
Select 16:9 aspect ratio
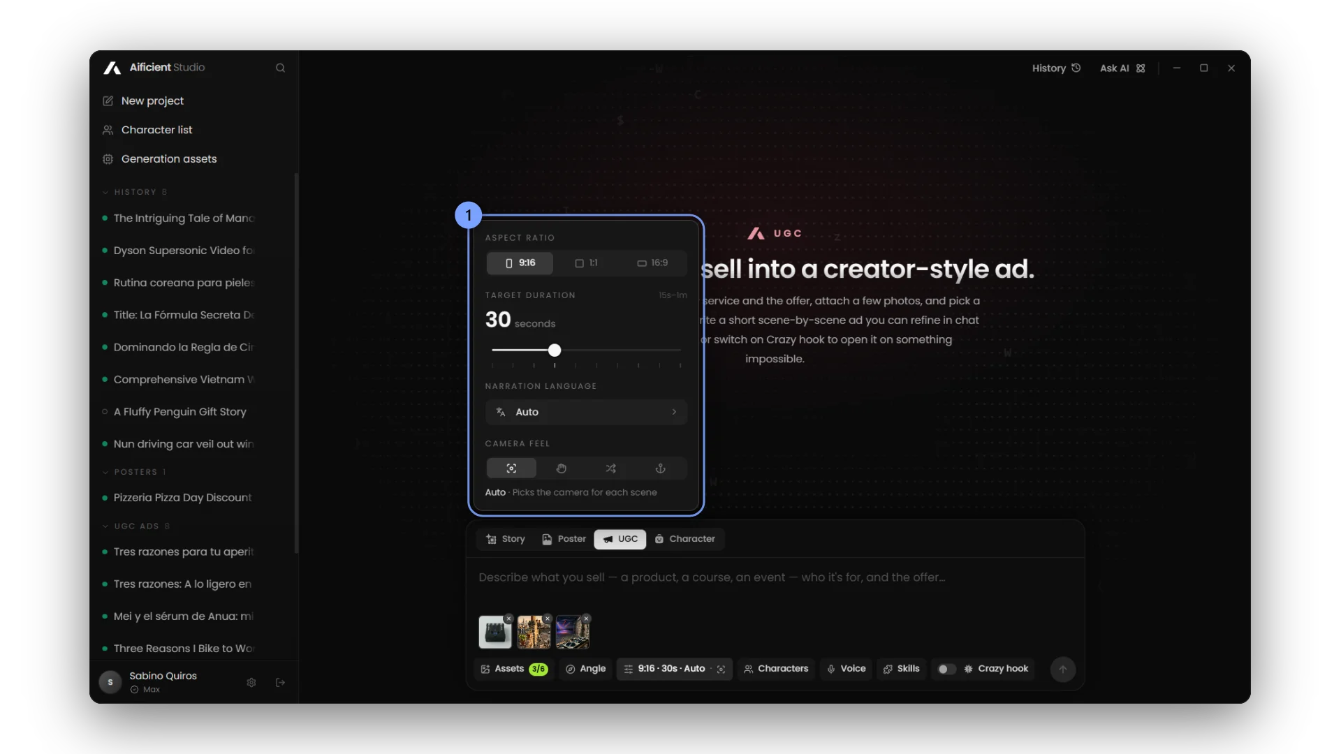tap(652, 263)
